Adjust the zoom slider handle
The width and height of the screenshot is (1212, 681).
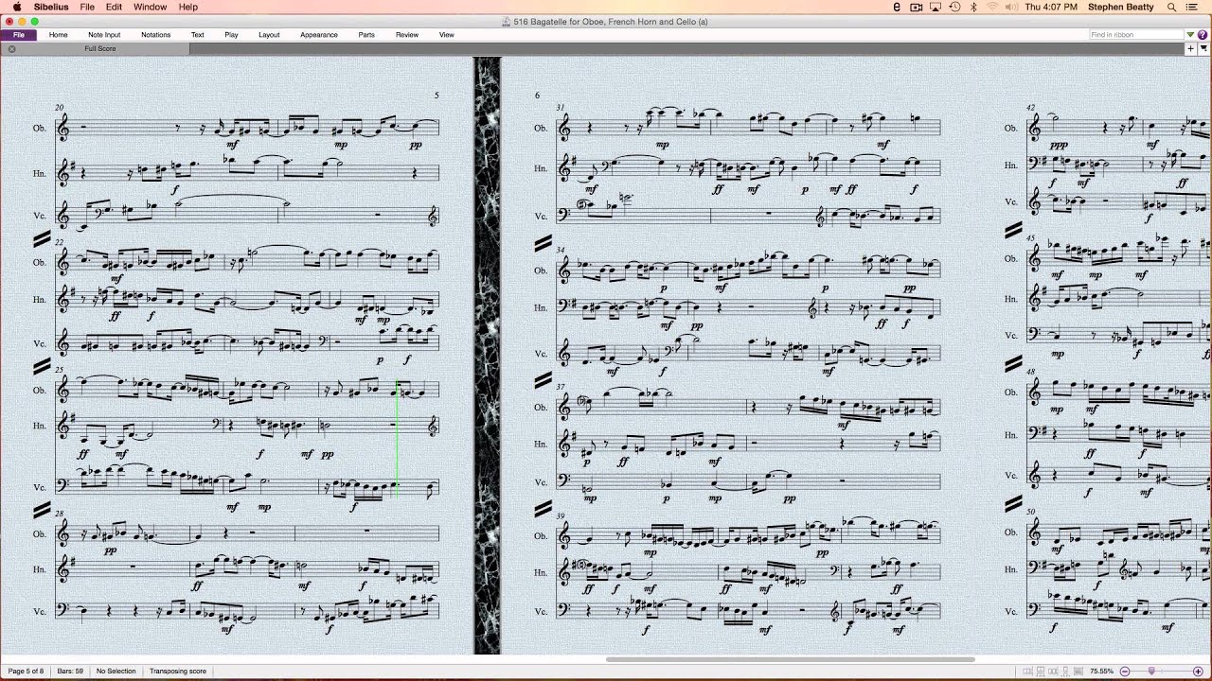[1151, 671]
